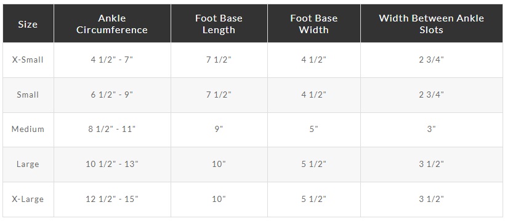
Task: Click the 8 1/2" - 11" circumference cell
Action: point(112,129)
